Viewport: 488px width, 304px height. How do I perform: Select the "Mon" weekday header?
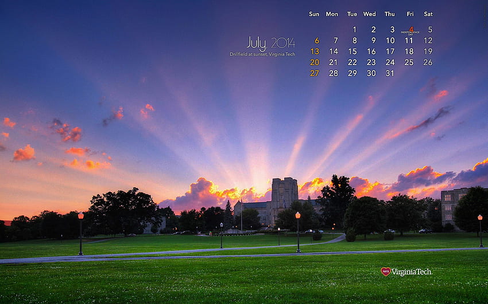tap(332, 14)
